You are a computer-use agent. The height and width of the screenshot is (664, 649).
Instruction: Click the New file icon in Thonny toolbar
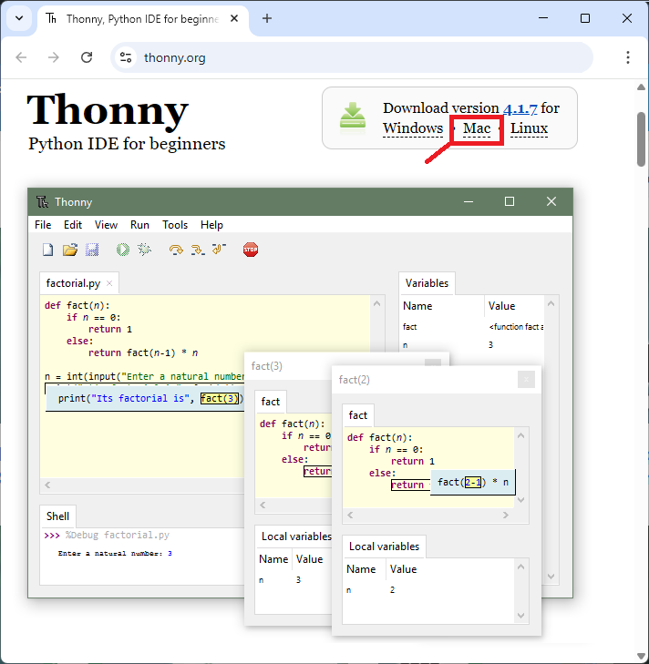pos(47,250)
